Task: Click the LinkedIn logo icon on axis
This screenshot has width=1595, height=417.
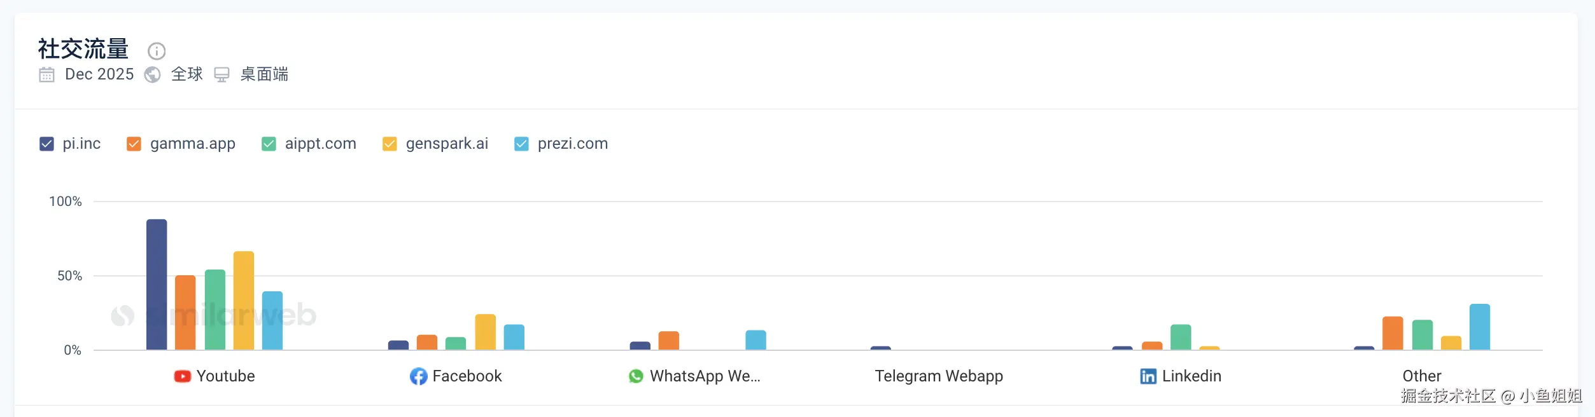Action: (1148, 376)
